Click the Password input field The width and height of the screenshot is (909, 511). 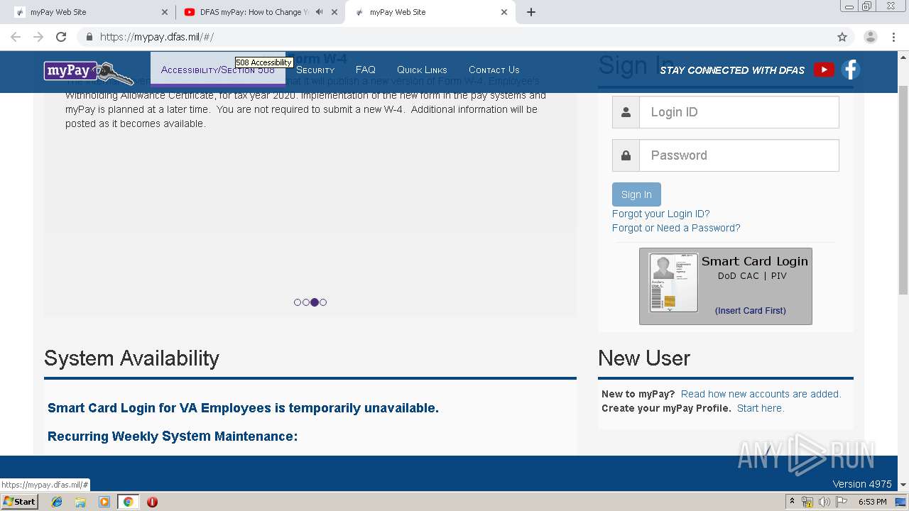(x=739, y=155)
